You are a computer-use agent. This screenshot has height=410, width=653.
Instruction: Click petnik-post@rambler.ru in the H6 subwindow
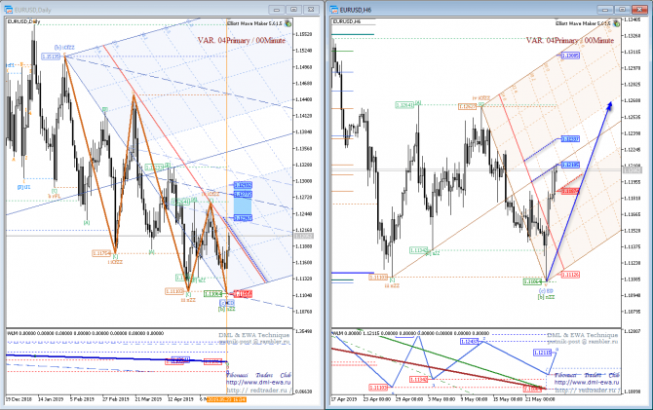pos(582,342)
